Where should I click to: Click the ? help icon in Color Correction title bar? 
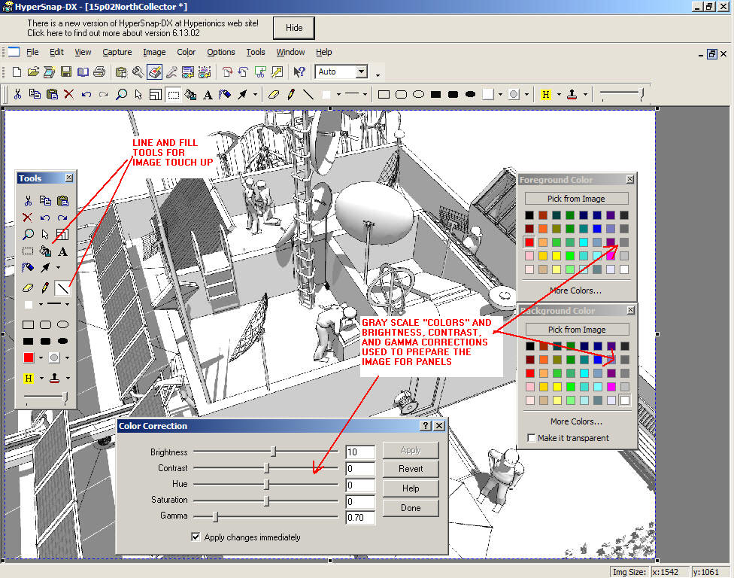tap(426, 425)
